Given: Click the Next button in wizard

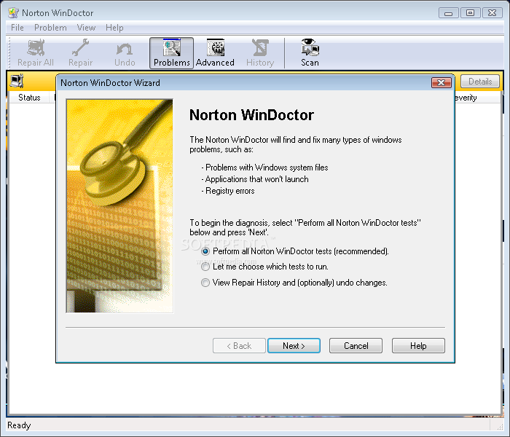Looking at the screenshot, I should 294,346.
